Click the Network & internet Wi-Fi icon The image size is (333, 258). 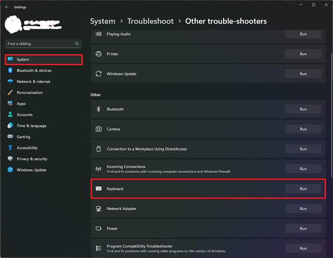10,82
